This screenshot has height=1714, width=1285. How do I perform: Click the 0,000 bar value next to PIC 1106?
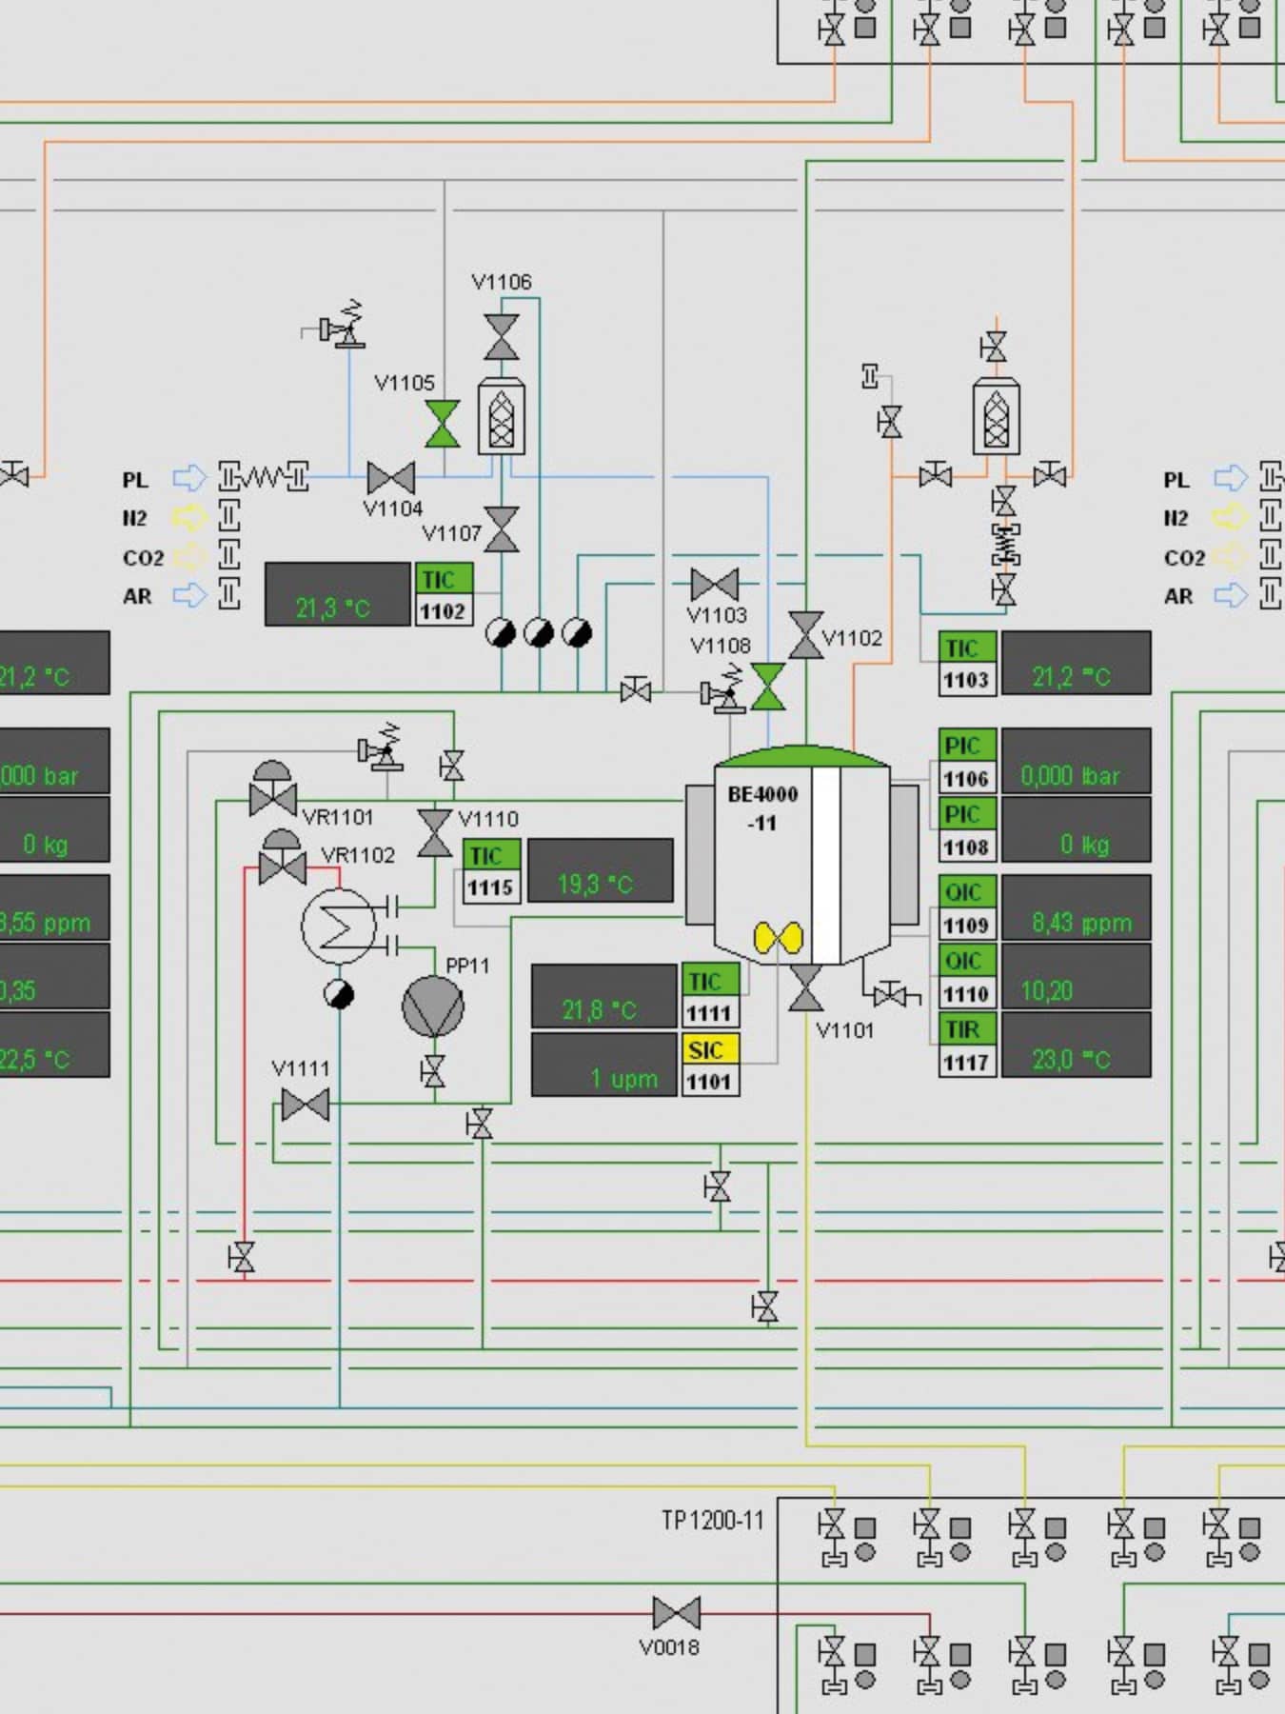point(1077,762)
